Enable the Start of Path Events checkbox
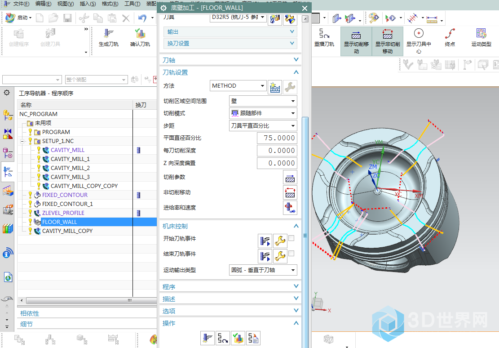 [x=291, y=238]
